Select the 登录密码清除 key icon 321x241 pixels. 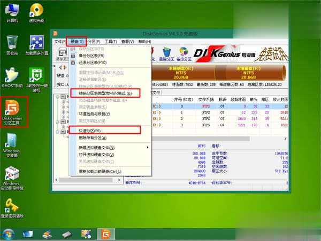pyautogui.click(x=12, y=208)
